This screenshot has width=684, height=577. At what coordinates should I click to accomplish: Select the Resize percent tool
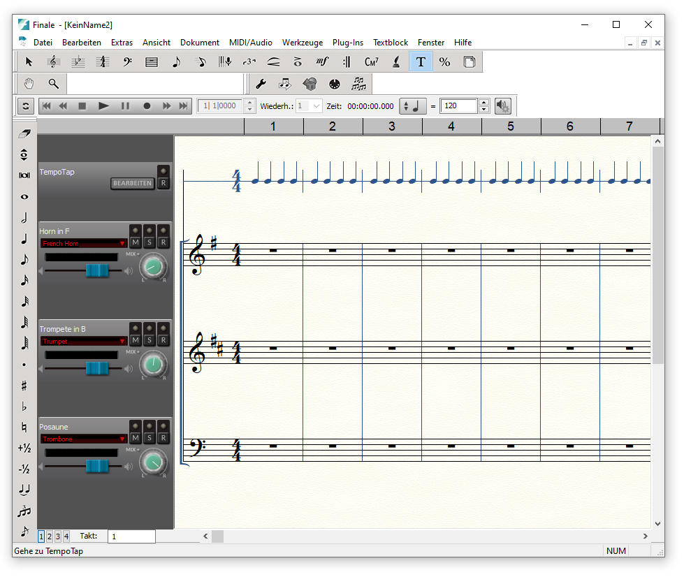click(x=444, y=62)
